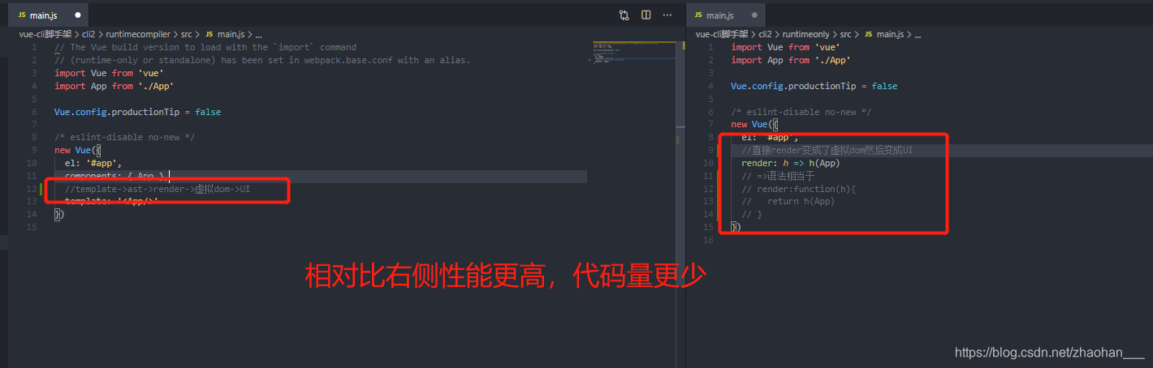Image resolution: width=1153 pixels, height=368 pixels.
Task: Click "// render:function(h){" comment line
Action: point(799,189)
